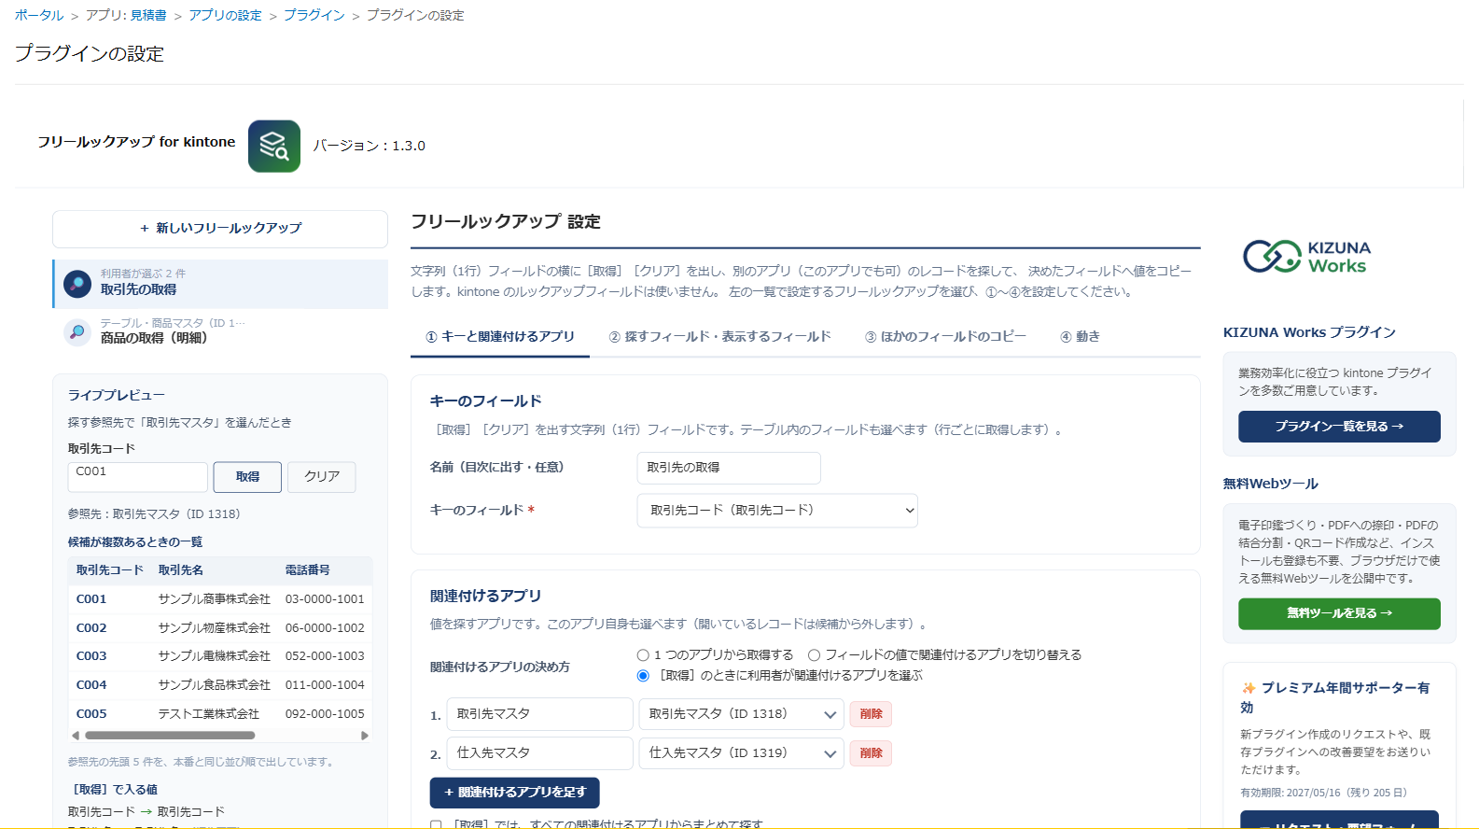This screenshot has height=829, width=1479.
Task: Click the C001 cell in the preview table
Action: click(x=91, y=599)
